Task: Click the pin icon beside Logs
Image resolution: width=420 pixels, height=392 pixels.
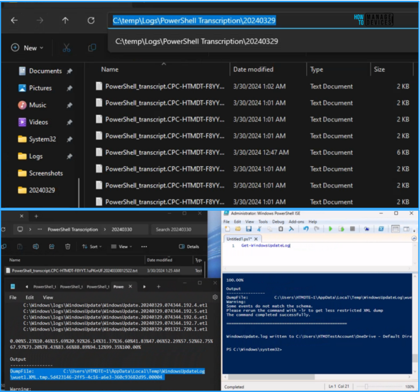Action: [x=70, y=156]
